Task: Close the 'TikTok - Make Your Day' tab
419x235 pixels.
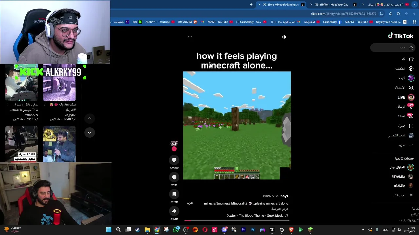Action: point(311,5)
